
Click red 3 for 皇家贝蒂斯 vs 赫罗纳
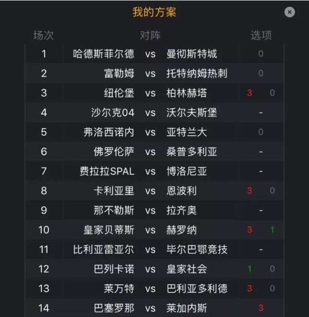click(249, 230)
